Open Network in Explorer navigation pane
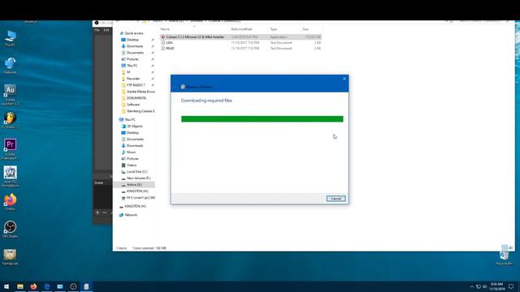This screenshot has height=292, width=520. pos(131,215)
